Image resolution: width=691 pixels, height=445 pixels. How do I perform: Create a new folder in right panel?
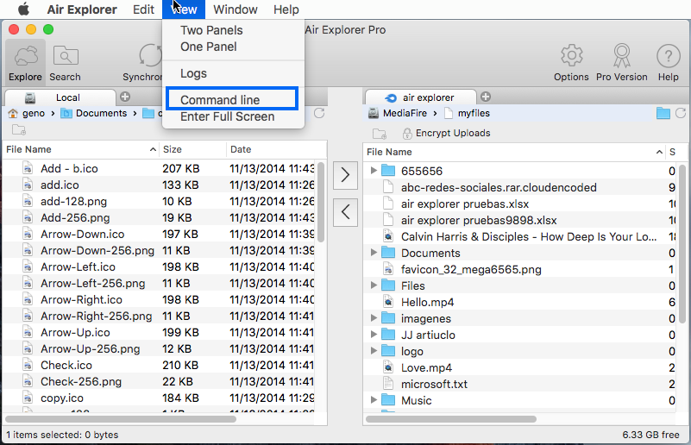point(379,133)
